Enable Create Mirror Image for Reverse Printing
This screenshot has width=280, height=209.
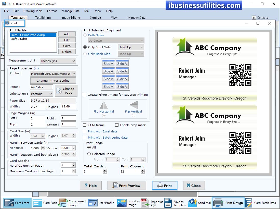pyautogui.click(x=84, y=94)
